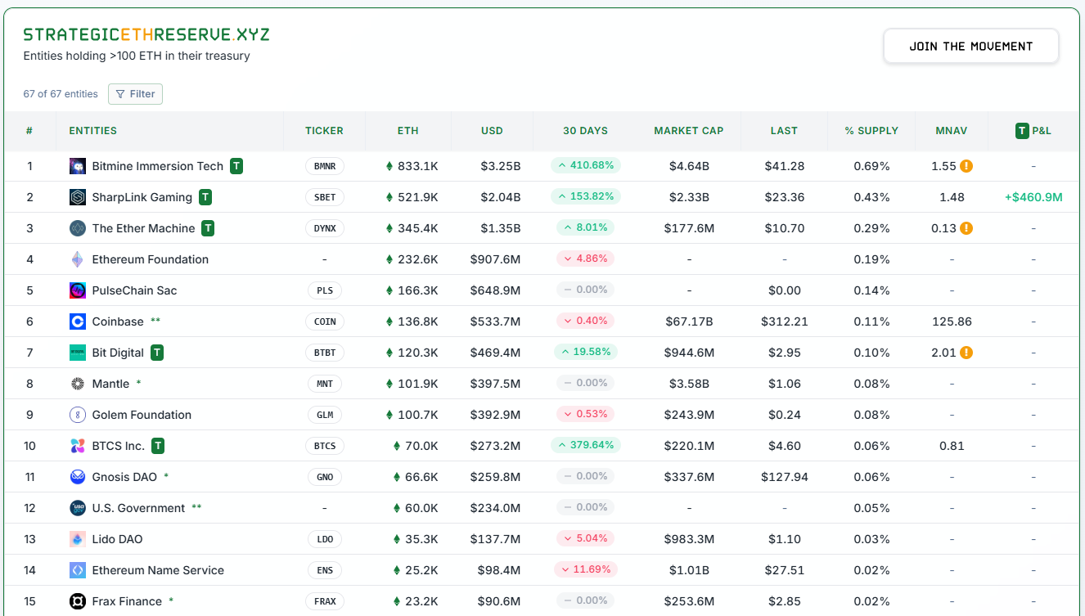Click the green T badge beside SharpLink Gaming
The height and width of the screenshot is (616, 1085).
coord(205,197)
